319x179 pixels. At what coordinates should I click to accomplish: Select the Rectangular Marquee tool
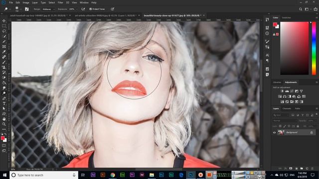tap(4, 26)
